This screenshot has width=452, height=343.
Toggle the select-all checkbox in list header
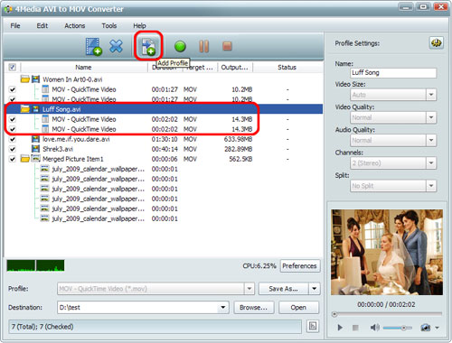13,67
